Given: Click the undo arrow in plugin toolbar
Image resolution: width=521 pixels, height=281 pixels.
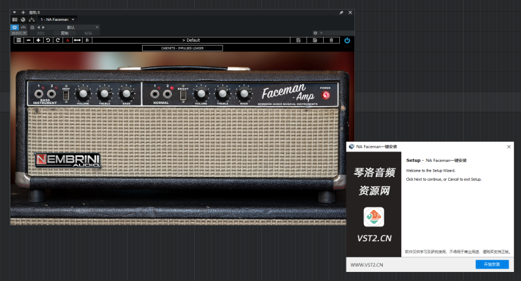Looking at the screenshot, I should tap(48, 40).
